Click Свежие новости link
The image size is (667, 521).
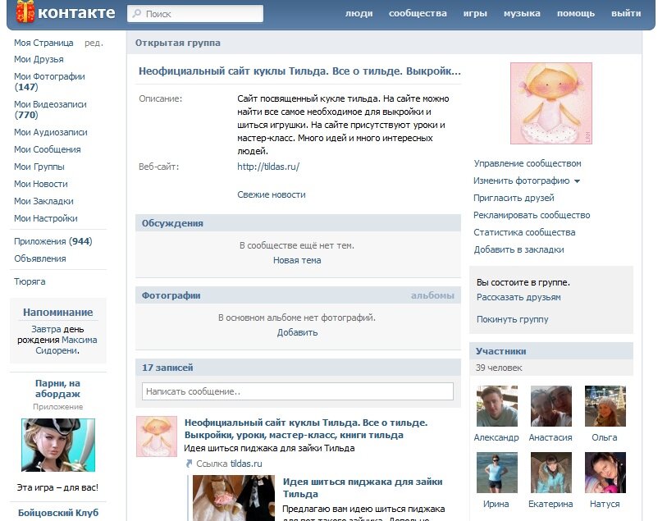click(x=272, y=194)
